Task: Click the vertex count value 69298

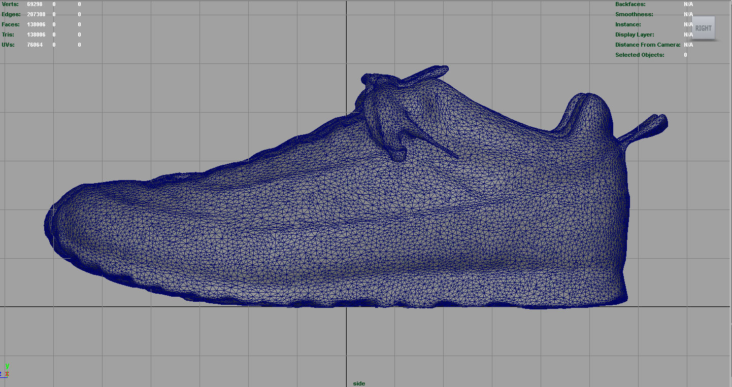Action: tap(35, 4)
